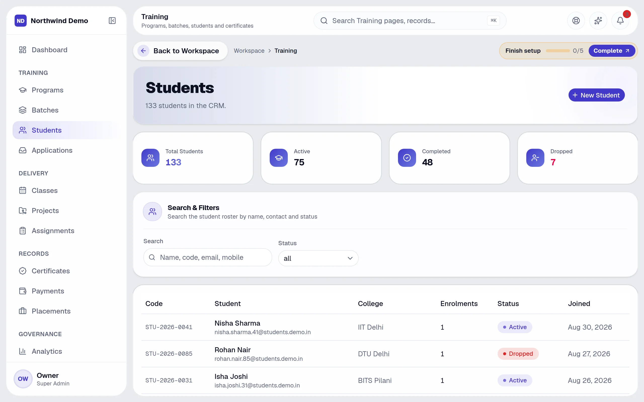
Task: Focus the Search Training pages field
Action: [410, 20]
